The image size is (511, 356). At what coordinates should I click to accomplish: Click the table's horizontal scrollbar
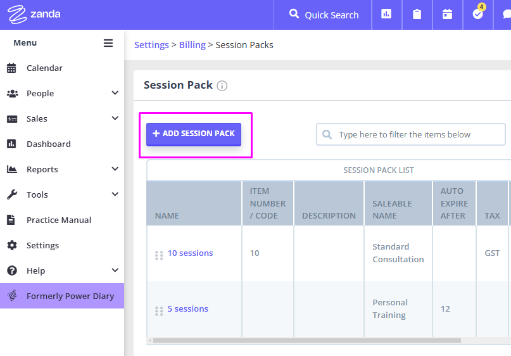pyautogui.click(x=306, y=341)
